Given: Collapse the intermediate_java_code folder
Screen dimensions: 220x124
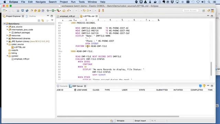Looking at the screenshot, I should [x=7, y=30].
